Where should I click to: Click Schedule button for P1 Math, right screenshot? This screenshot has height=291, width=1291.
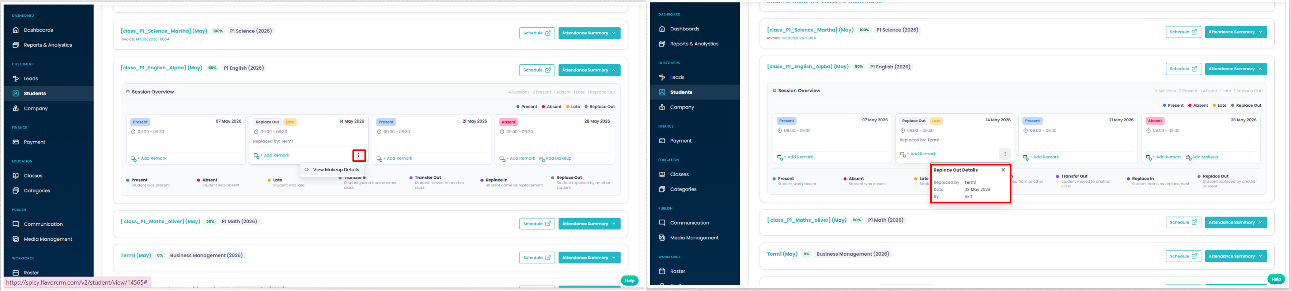pyautogui.click(x=1183, y=222)
